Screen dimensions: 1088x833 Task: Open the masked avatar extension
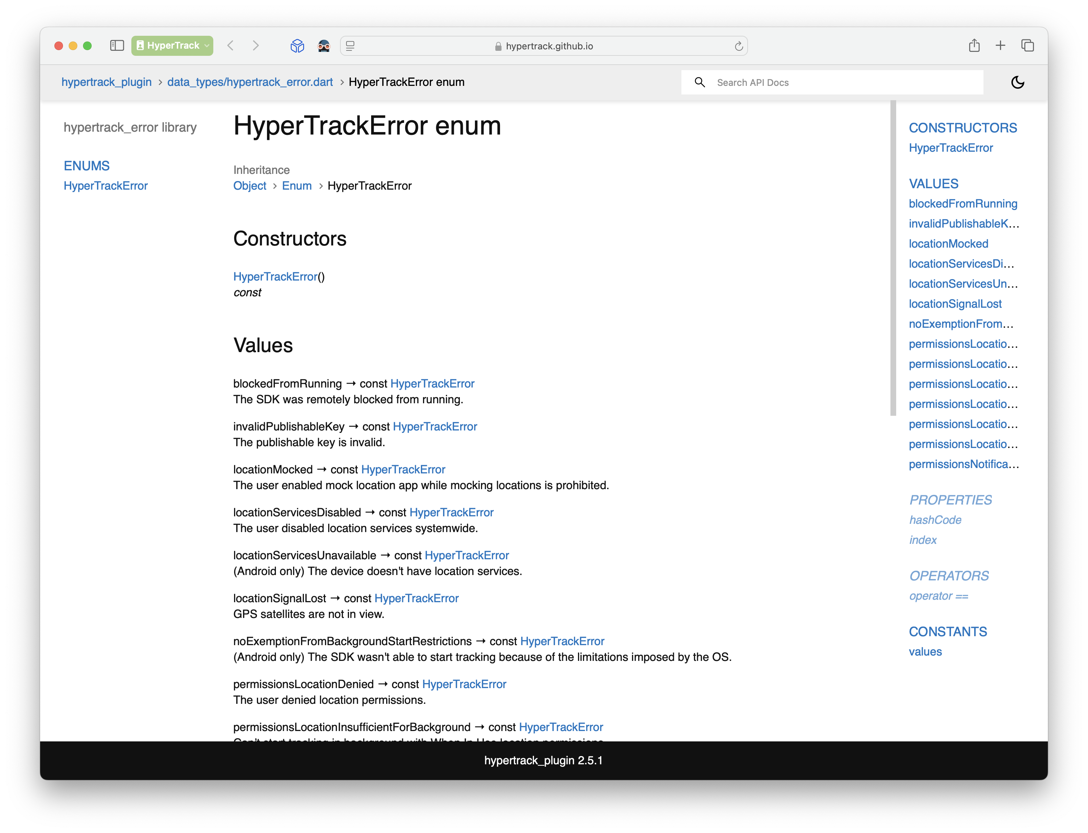(324, 45)
